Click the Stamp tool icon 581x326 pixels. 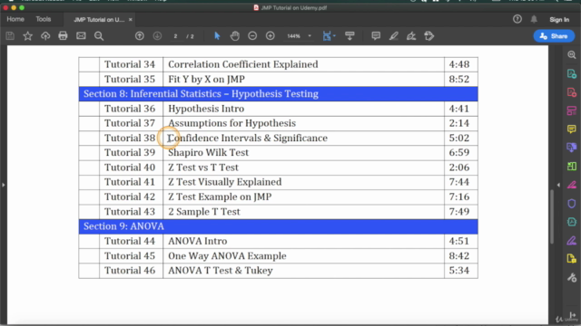[429, 36]
